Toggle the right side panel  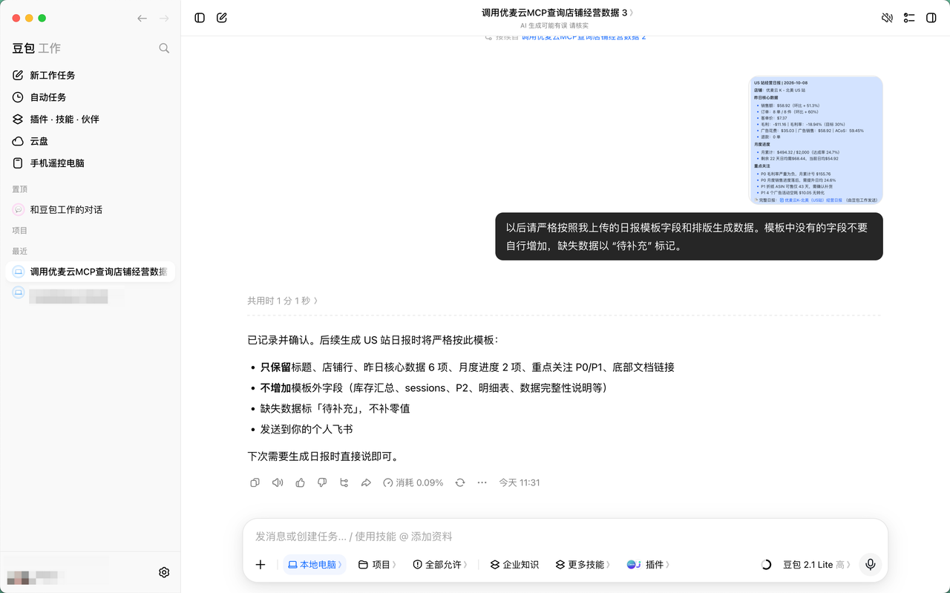click(931, 18)
